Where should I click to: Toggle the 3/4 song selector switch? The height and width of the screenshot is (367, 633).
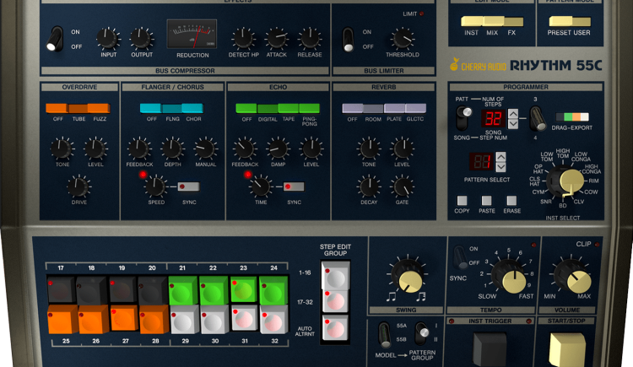click(538, 118)
